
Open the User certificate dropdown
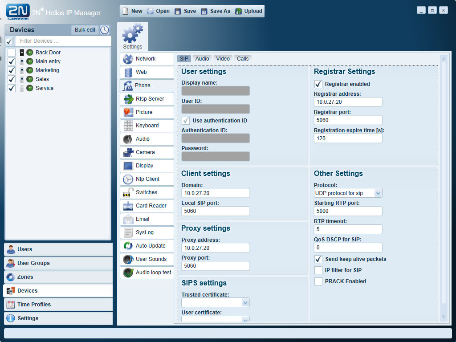(x=216, y=319)
